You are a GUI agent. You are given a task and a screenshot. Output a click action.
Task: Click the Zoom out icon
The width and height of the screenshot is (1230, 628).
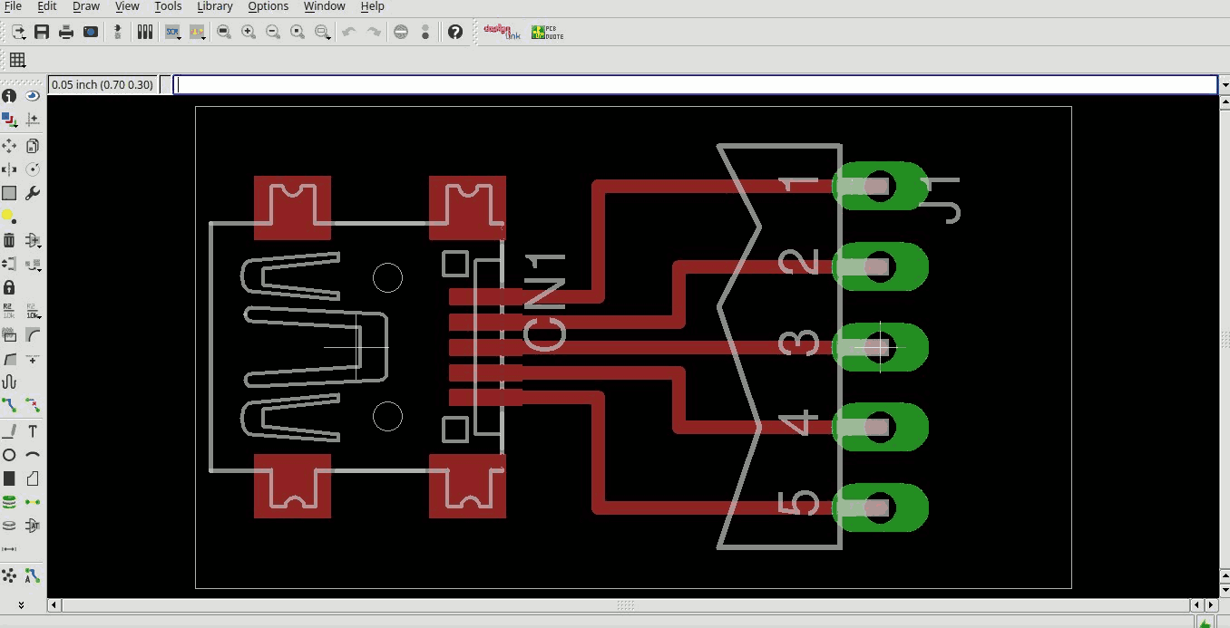(273, 32)
